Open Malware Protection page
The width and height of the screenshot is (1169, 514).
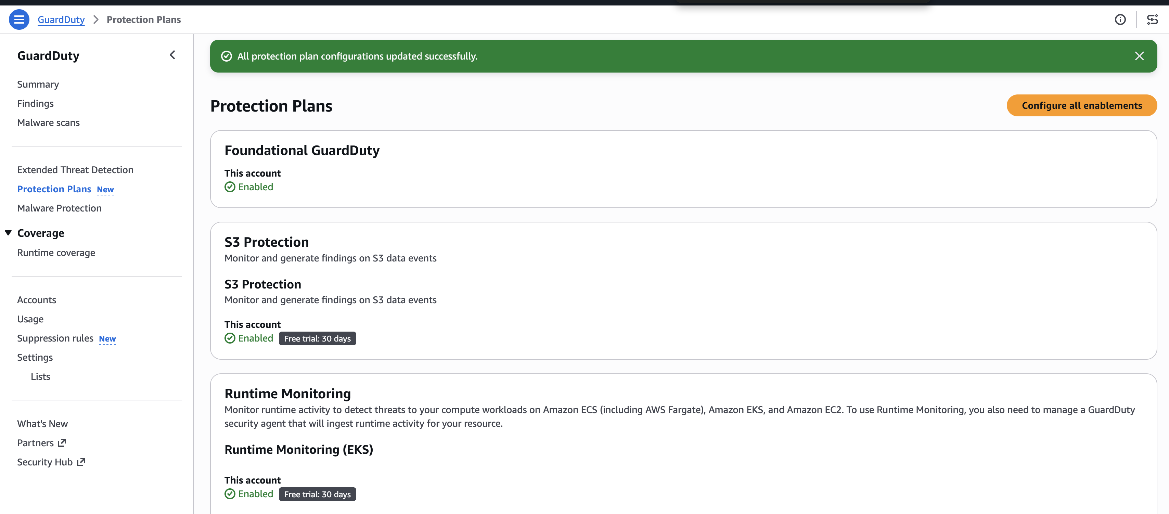click(60, 208)
